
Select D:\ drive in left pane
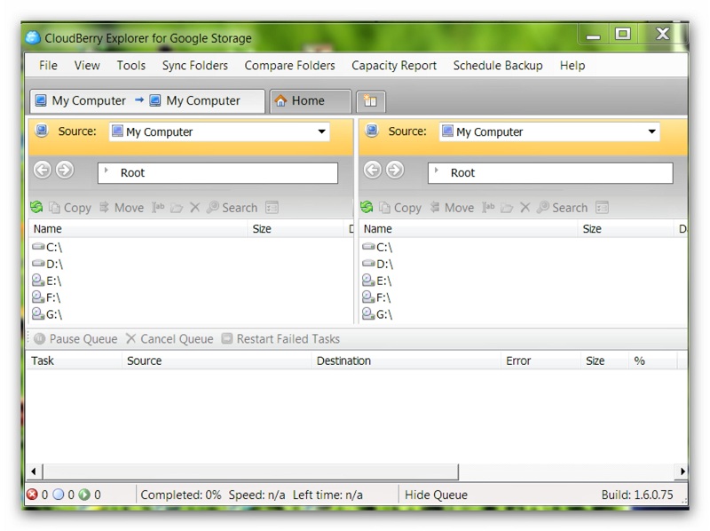[48, 264]
